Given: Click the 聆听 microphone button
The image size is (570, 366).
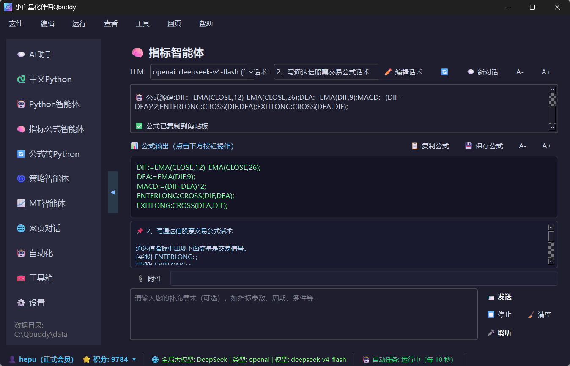Looking at the screenshot, I should 499,333.
